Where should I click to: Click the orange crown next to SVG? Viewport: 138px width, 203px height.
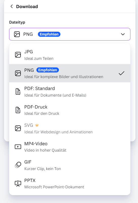pos(37,125)
